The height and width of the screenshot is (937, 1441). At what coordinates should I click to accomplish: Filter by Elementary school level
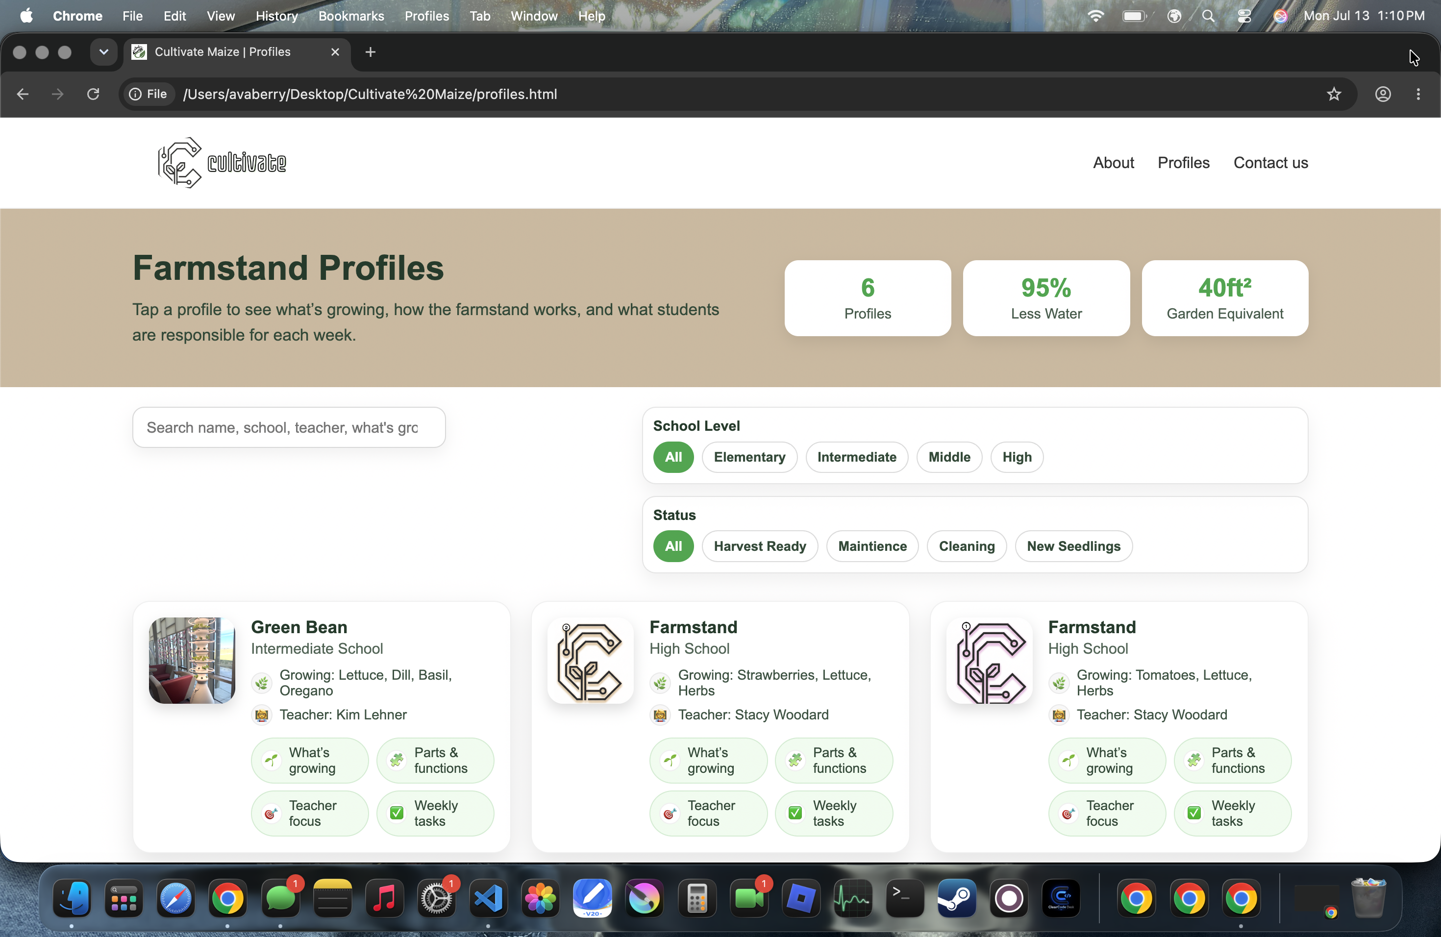point(749,457)
